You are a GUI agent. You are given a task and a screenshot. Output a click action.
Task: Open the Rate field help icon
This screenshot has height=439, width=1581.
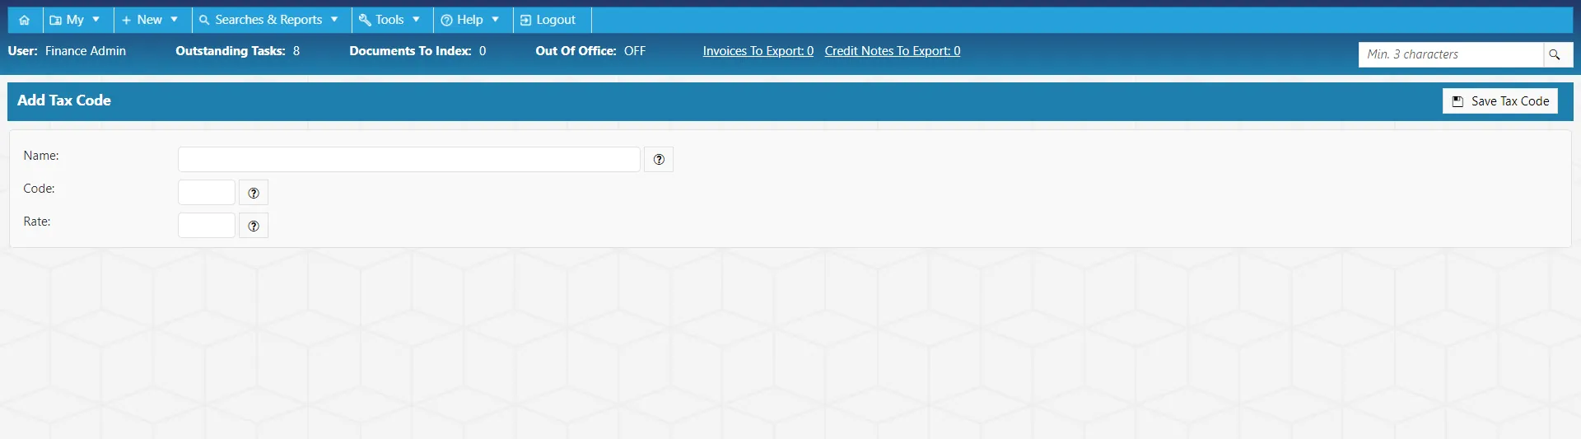pos(254,226)
